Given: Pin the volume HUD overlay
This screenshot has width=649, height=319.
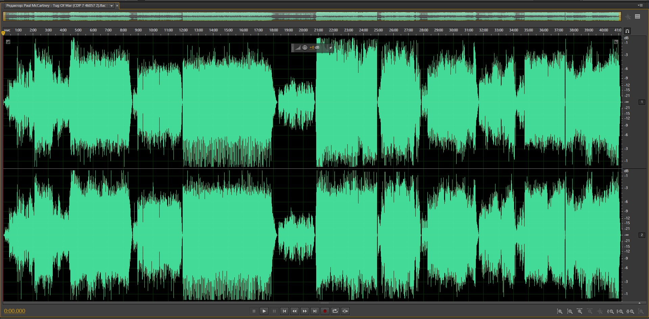Looking at the screenshot, I should point(330,48).
